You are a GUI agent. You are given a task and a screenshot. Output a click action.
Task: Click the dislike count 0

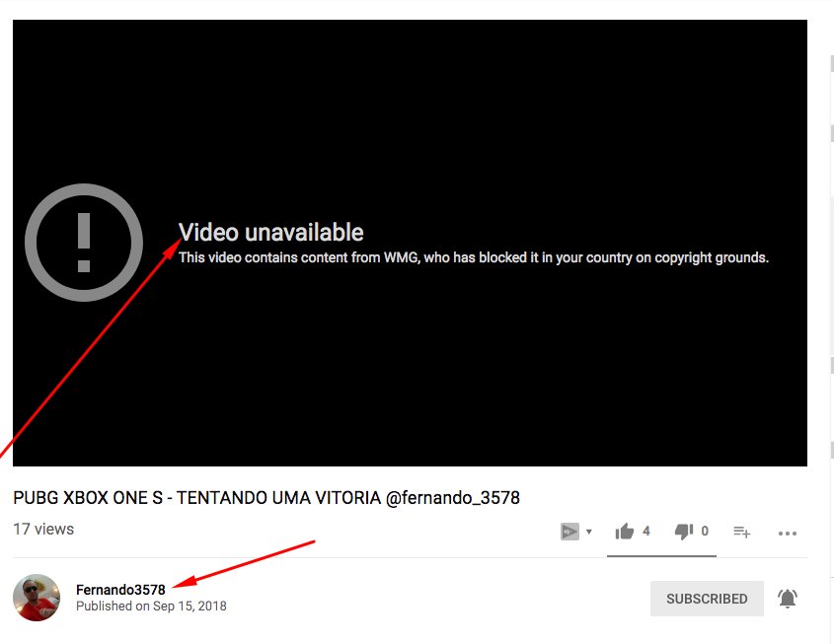705,531
